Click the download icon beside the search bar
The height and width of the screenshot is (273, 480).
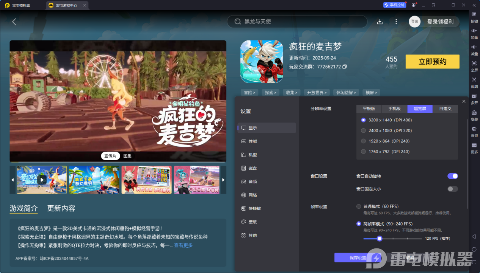[x=380, y=22]
